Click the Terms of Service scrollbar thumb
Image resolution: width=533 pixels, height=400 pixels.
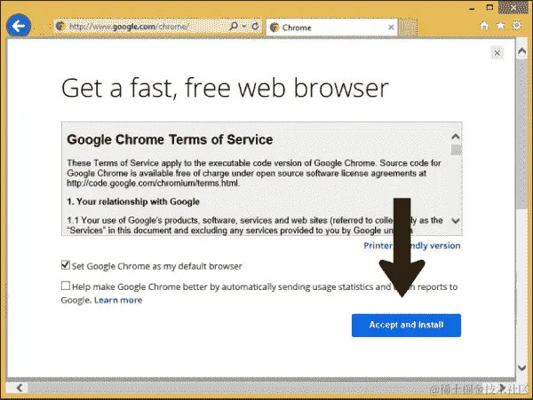pyautogui.click(x=456, y=150)
